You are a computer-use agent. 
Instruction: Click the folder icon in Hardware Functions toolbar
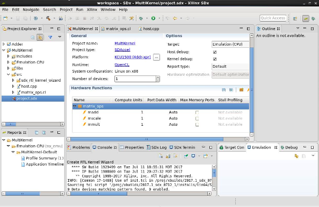tap(241, 90)
